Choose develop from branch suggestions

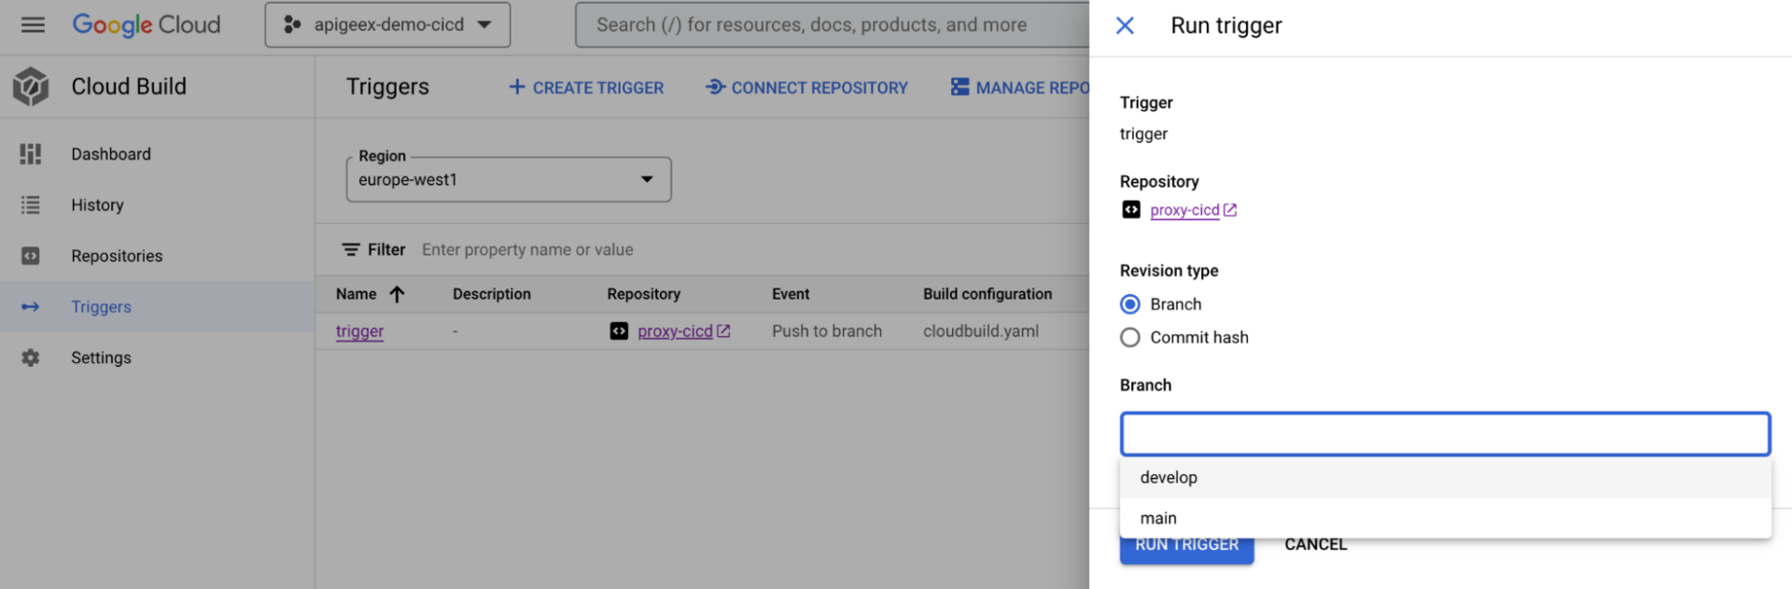point(1169,478)
